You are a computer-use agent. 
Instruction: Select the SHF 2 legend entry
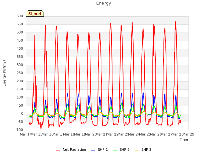[121, 149]
